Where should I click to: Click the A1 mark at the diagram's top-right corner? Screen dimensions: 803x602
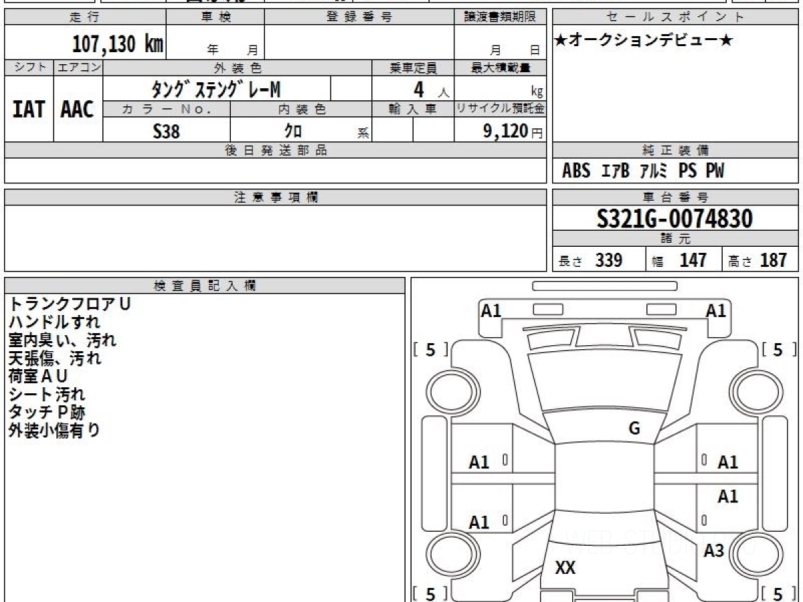coord(716,310)
